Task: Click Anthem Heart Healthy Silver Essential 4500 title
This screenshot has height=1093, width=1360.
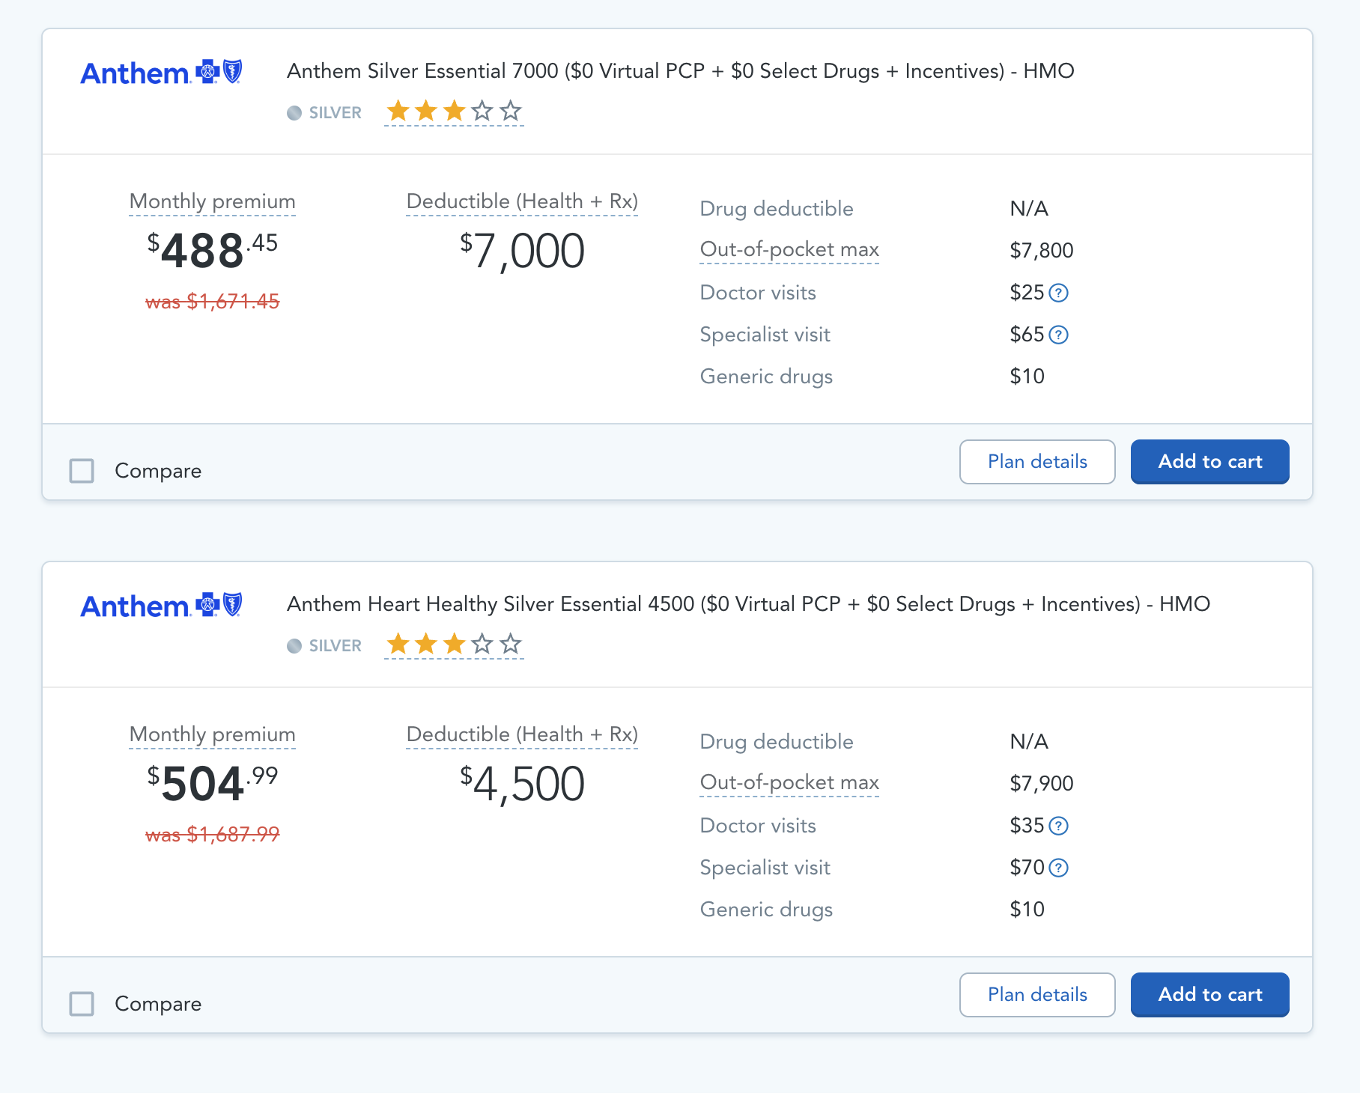Action: point(747,604)
